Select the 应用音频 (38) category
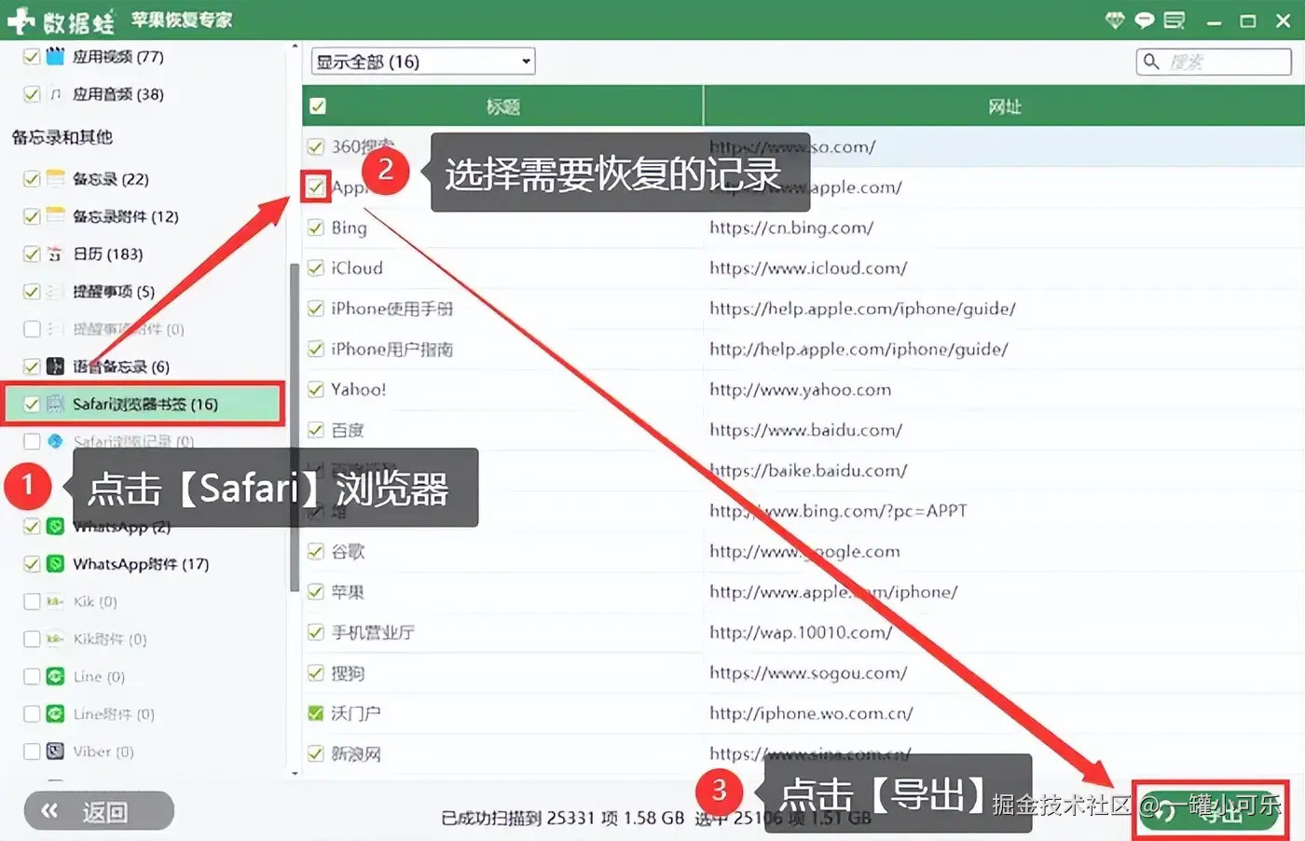The image size is (1305, 841). [x=117, y=94]
